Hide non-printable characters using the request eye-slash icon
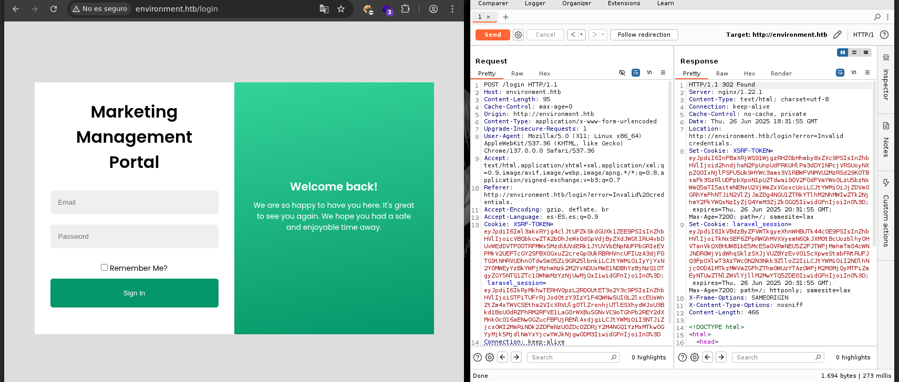The height and width of the screenshot is (382, 899). 622,72
